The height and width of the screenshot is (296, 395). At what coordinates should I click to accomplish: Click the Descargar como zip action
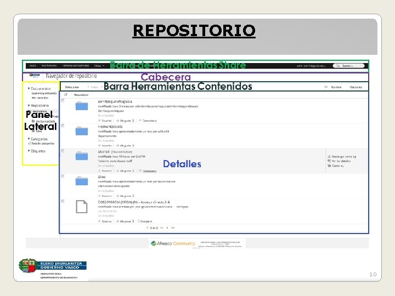coord(342,157)
